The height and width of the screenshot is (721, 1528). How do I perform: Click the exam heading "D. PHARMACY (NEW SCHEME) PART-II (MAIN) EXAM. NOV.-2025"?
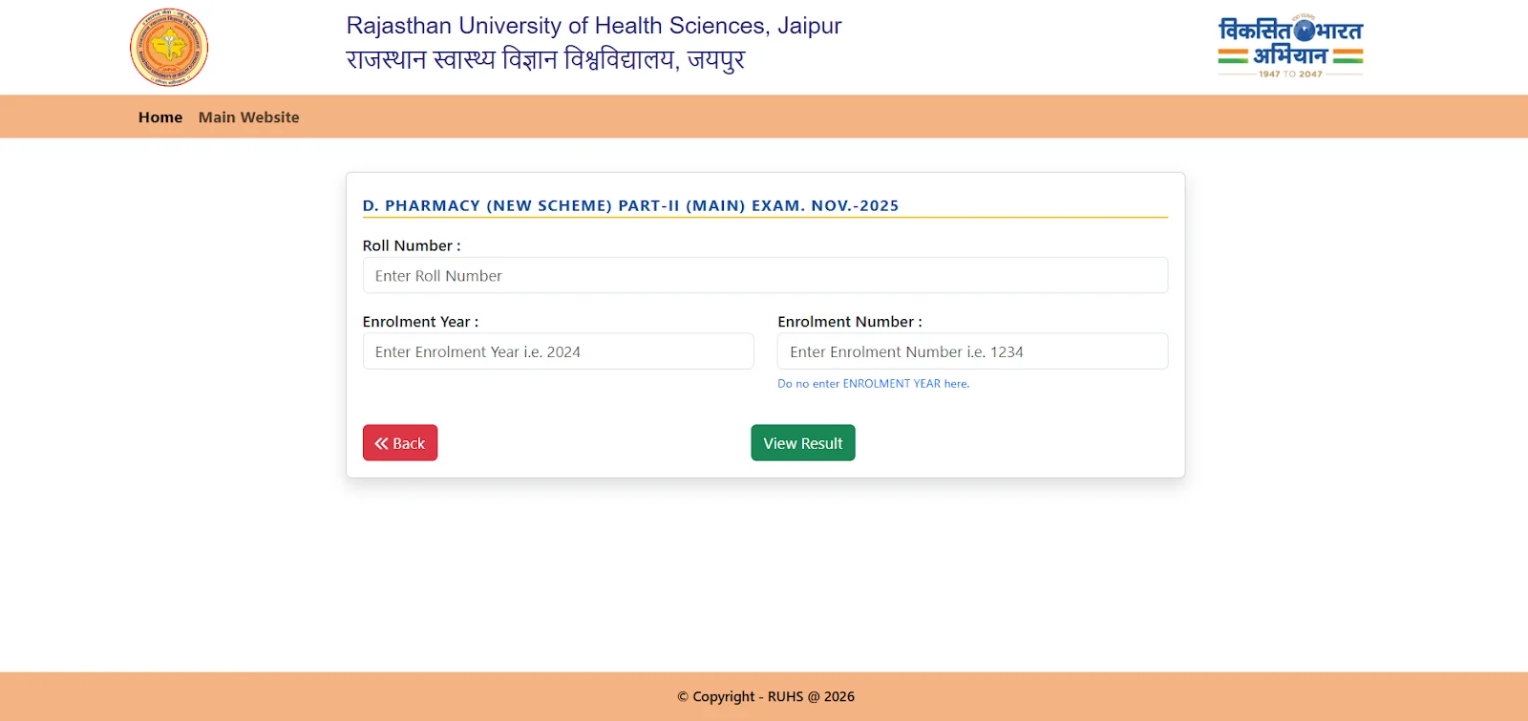(630, 205)
